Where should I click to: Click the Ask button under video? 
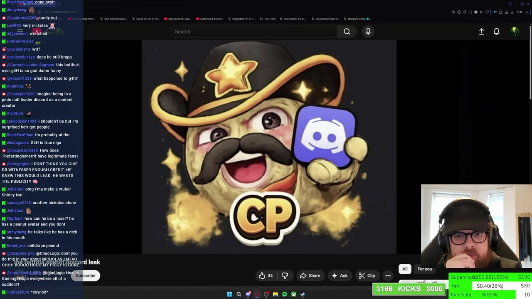point(339,276)
